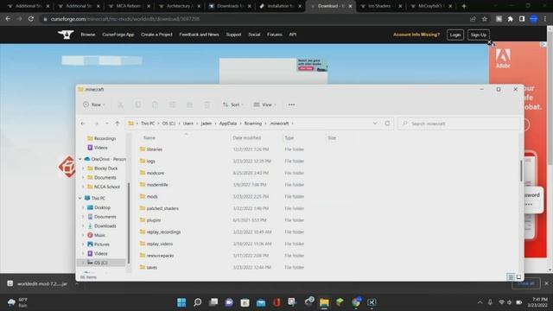Switch to the MCA Reborn tab
Image resolution: width=553 pixels, height=311 pixels.
point(129,6)
